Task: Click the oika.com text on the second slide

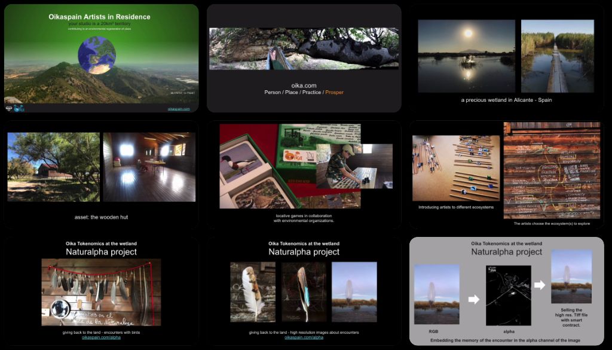Action: point(304,86)
